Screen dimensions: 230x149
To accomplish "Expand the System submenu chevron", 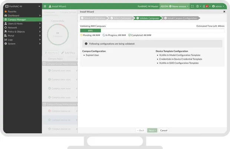I will pos(40,44).
